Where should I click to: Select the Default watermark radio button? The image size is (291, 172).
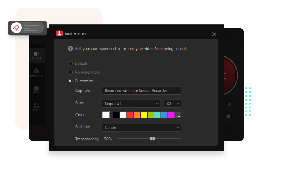[70, 64]
